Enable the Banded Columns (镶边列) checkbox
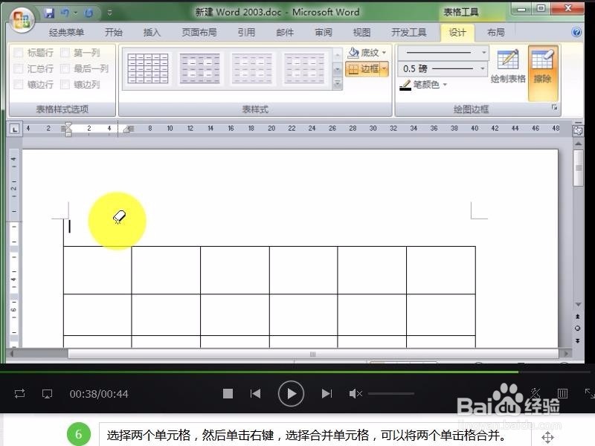This screenshot has width=595, height=446. 65,84
